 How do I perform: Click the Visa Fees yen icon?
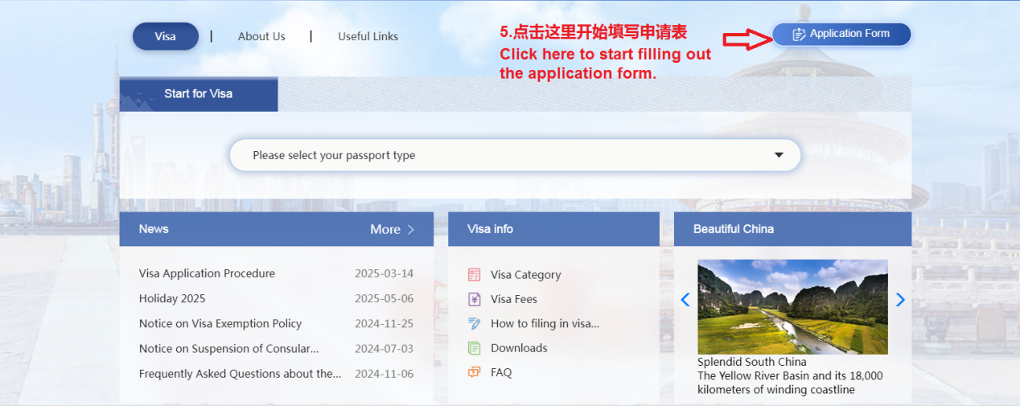[475, 299]
